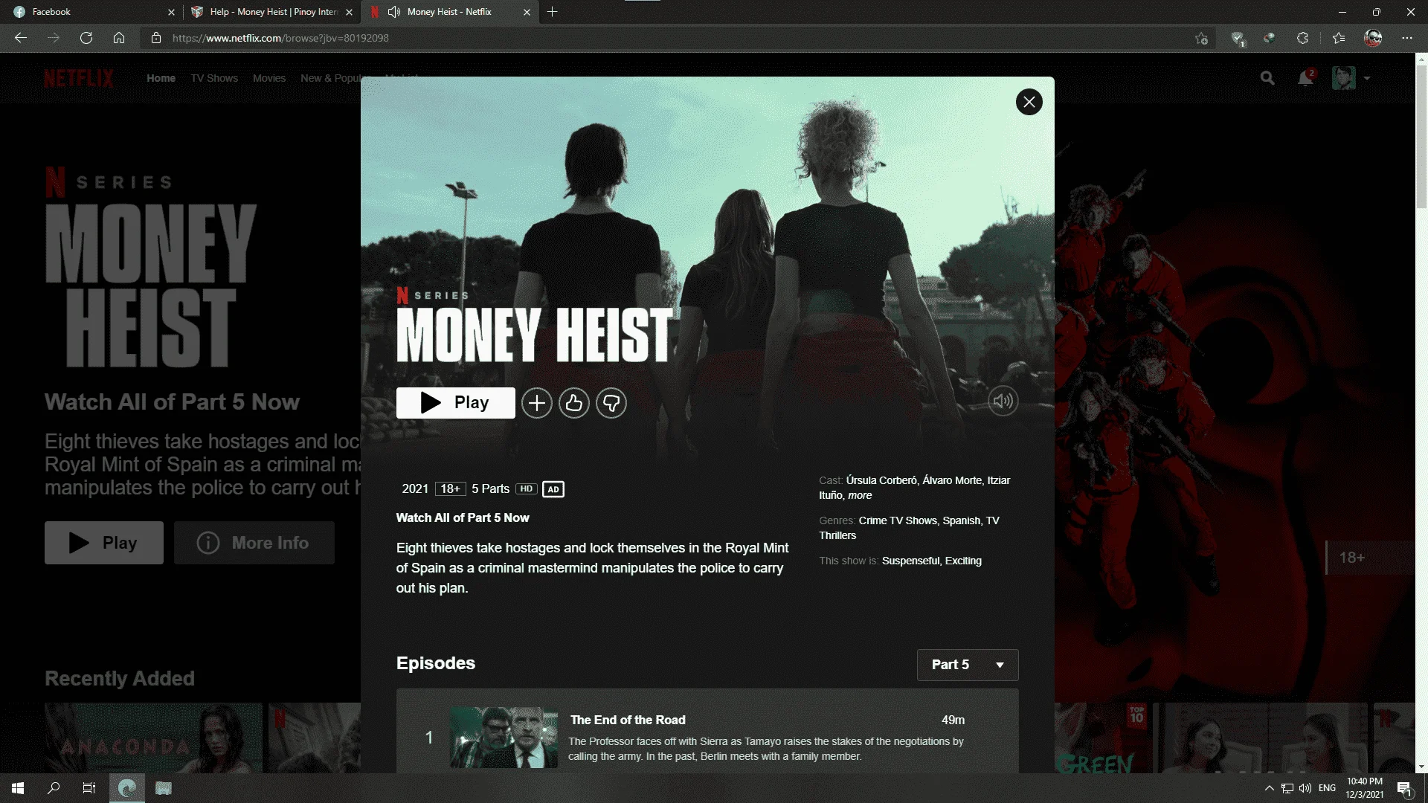Open browser Settings and more menu
Screen dimensions: 1428x803
[1407, 38]
